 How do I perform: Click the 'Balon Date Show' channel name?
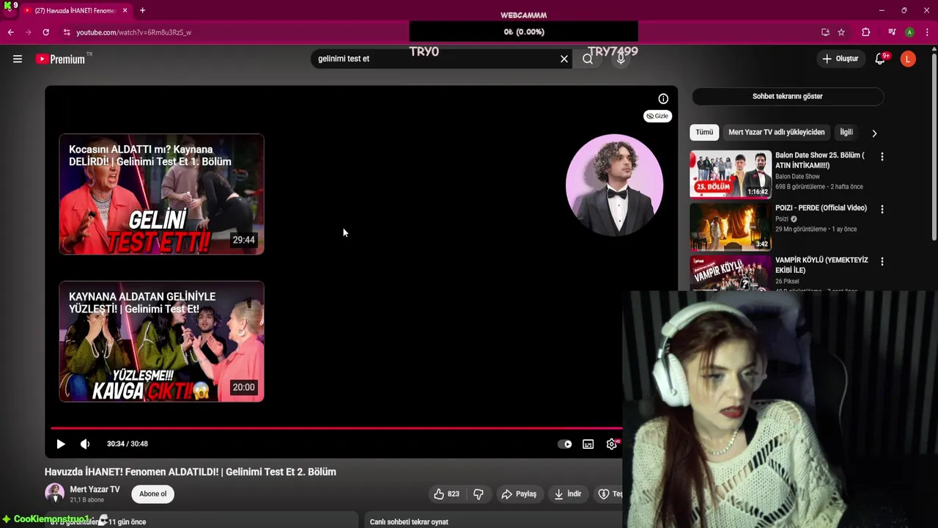tap(797, 177)
